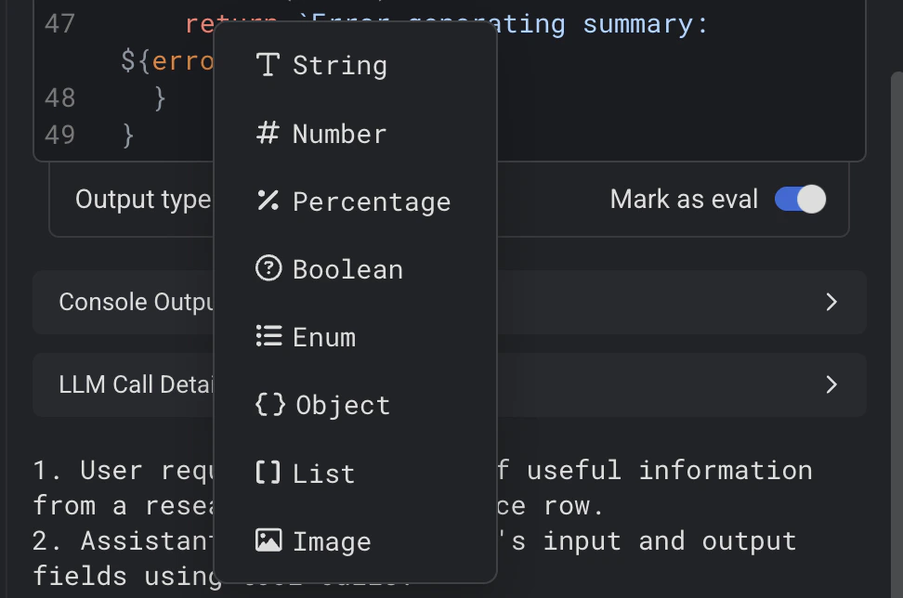This screenshot has height=598, width=903.
Task: Click the vertical scrollbar on the right
Action: (x=896, y=333)
